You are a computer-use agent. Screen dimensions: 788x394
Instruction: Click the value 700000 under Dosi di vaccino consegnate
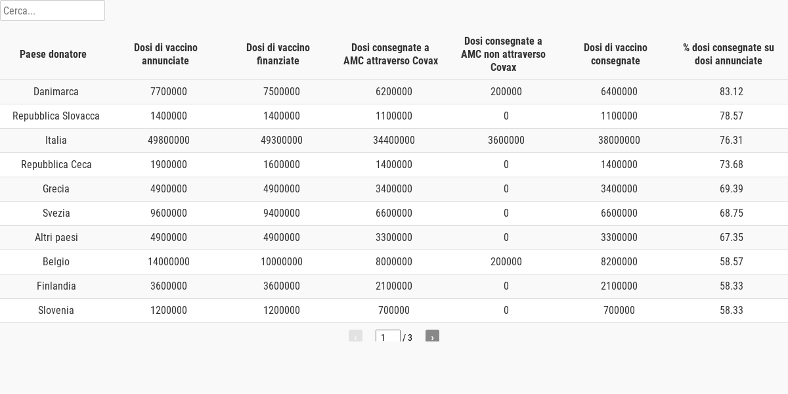[619, 311]
